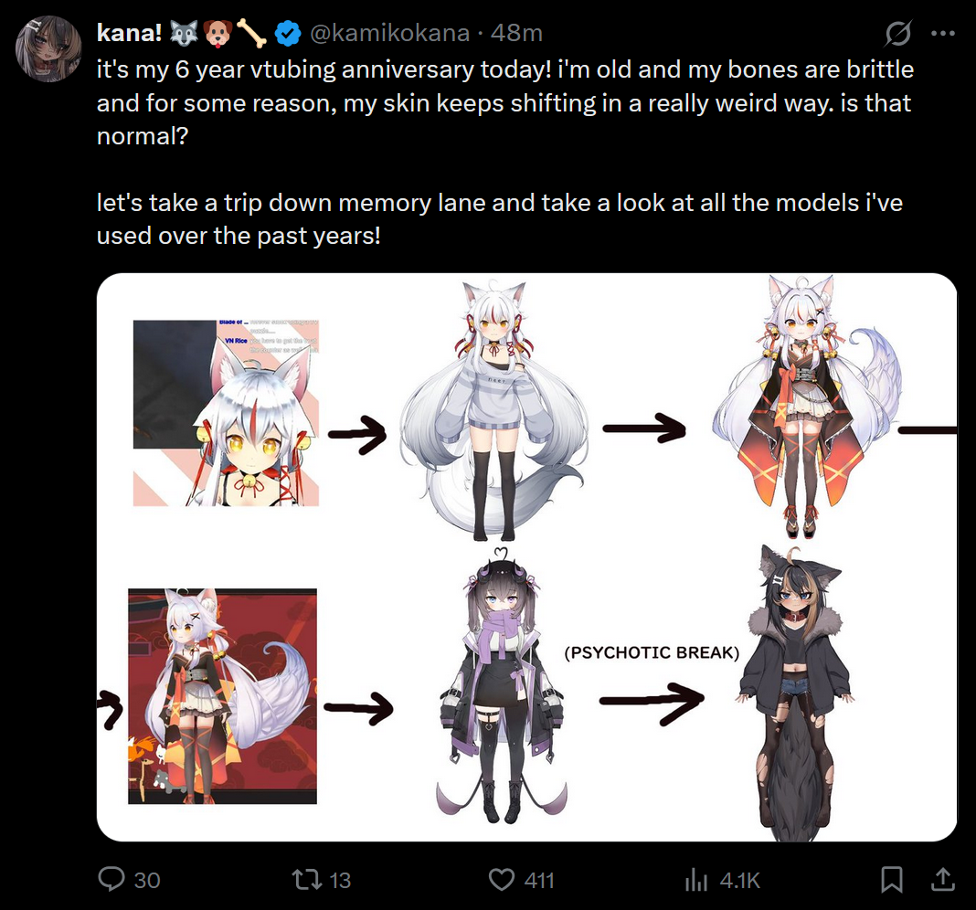Open the three-dot more options menu
This screenshot has width=976, height=910.
943,34
